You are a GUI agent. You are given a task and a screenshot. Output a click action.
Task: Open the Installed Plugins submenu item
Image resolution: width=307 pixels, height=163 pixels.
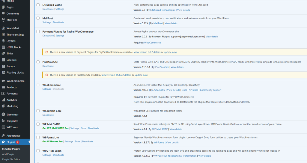click(x=11, y=149)
